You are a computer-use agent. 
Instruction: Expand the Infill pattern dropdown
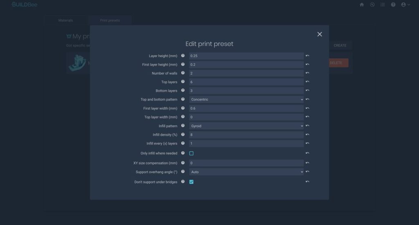coord(246,126)
